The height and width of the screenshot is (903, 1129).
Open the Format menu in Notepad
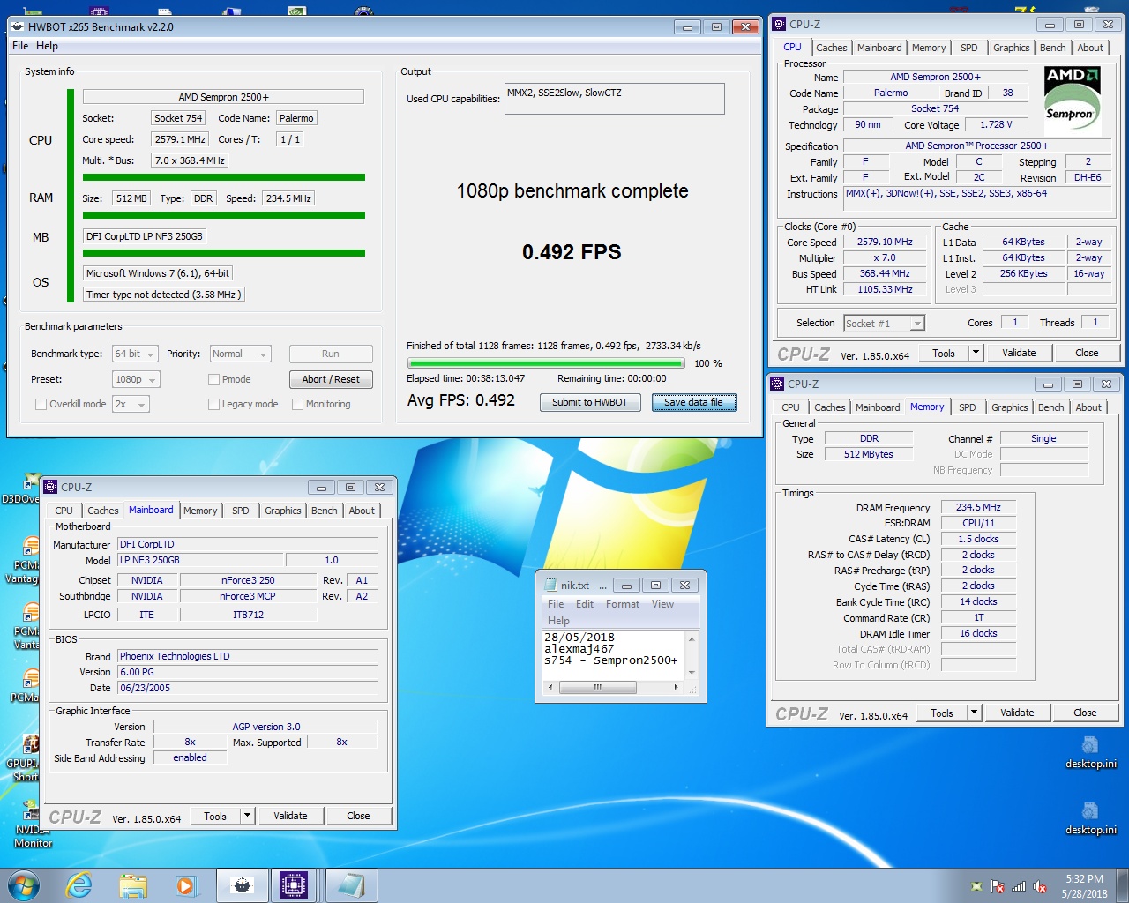623,604
